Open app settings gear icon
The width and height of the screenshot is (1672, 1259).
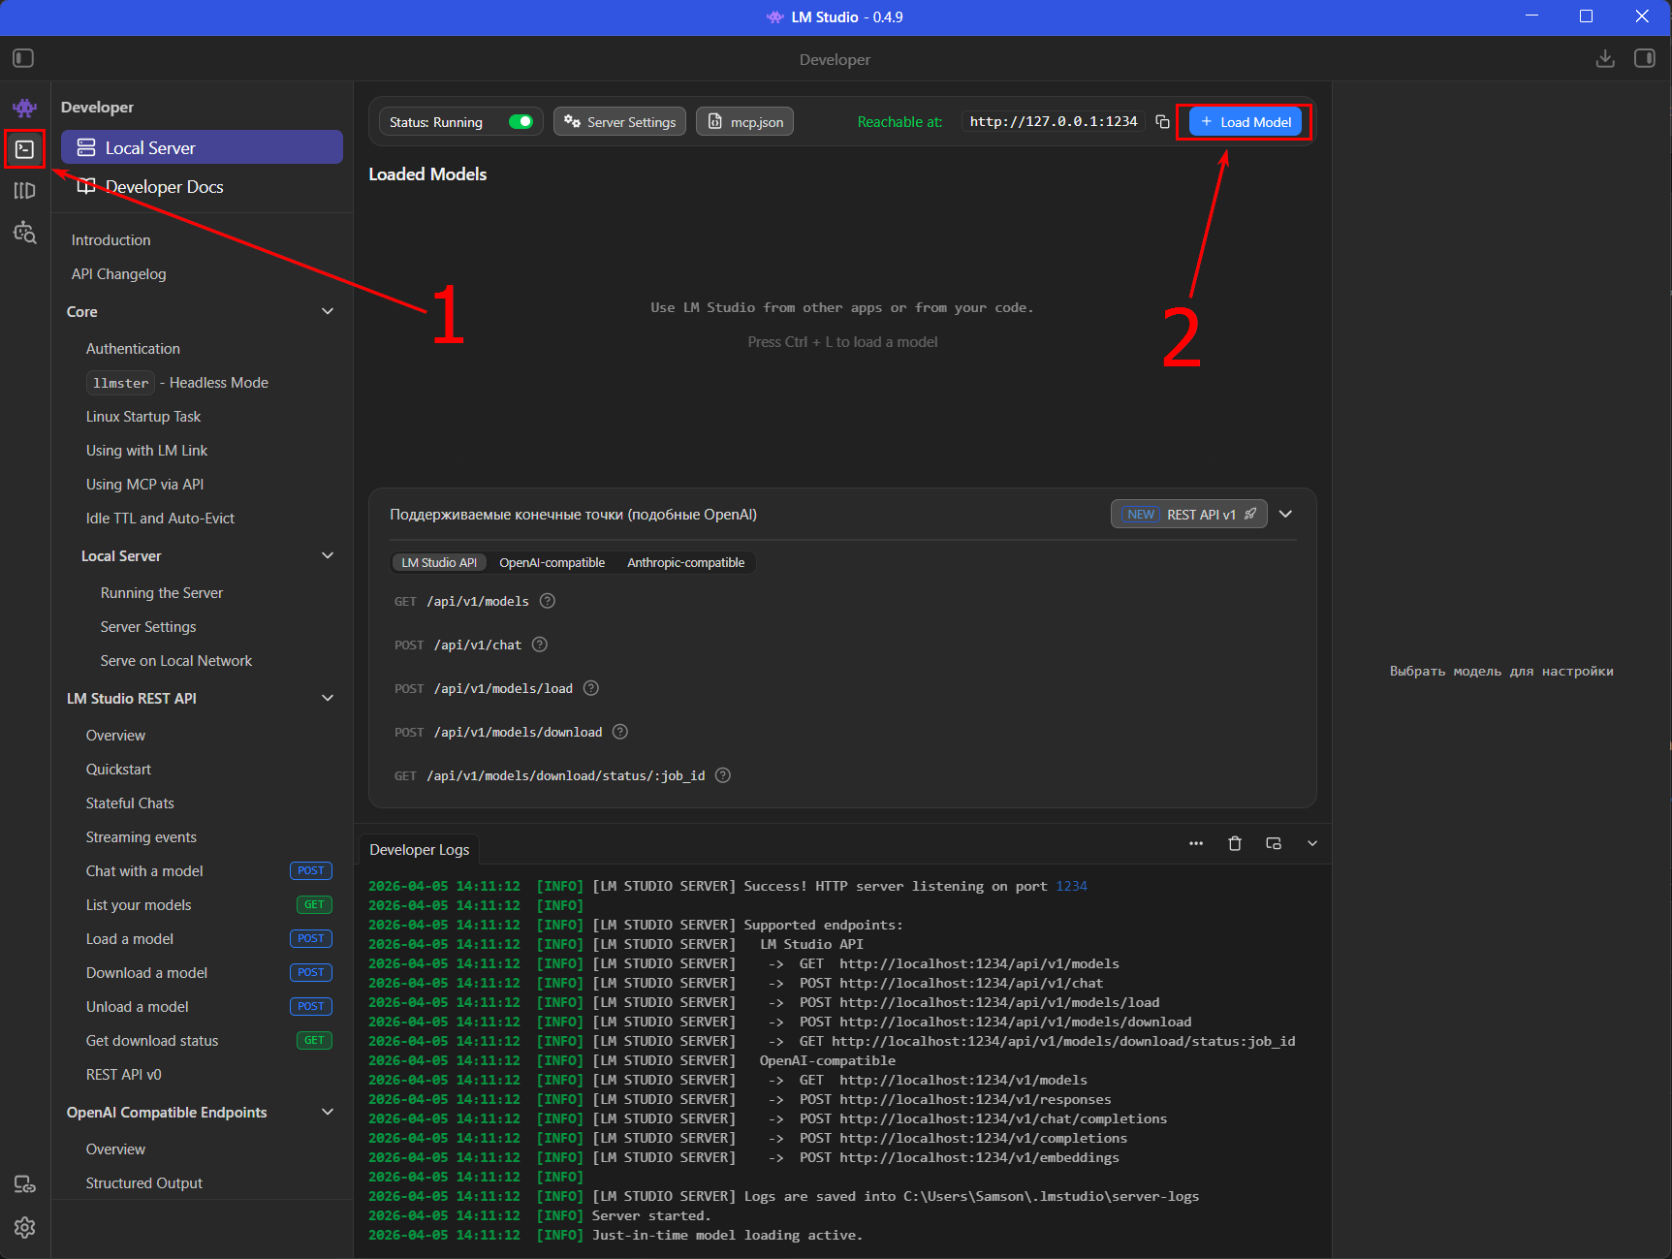24,1227
